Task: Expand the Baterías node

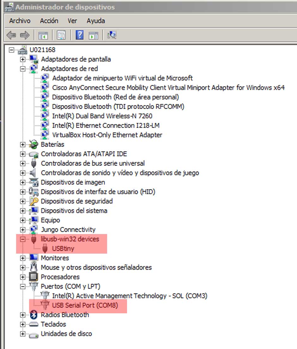Action: pos(22,145)
